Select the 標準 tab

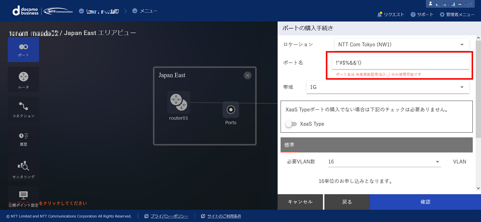289,145
